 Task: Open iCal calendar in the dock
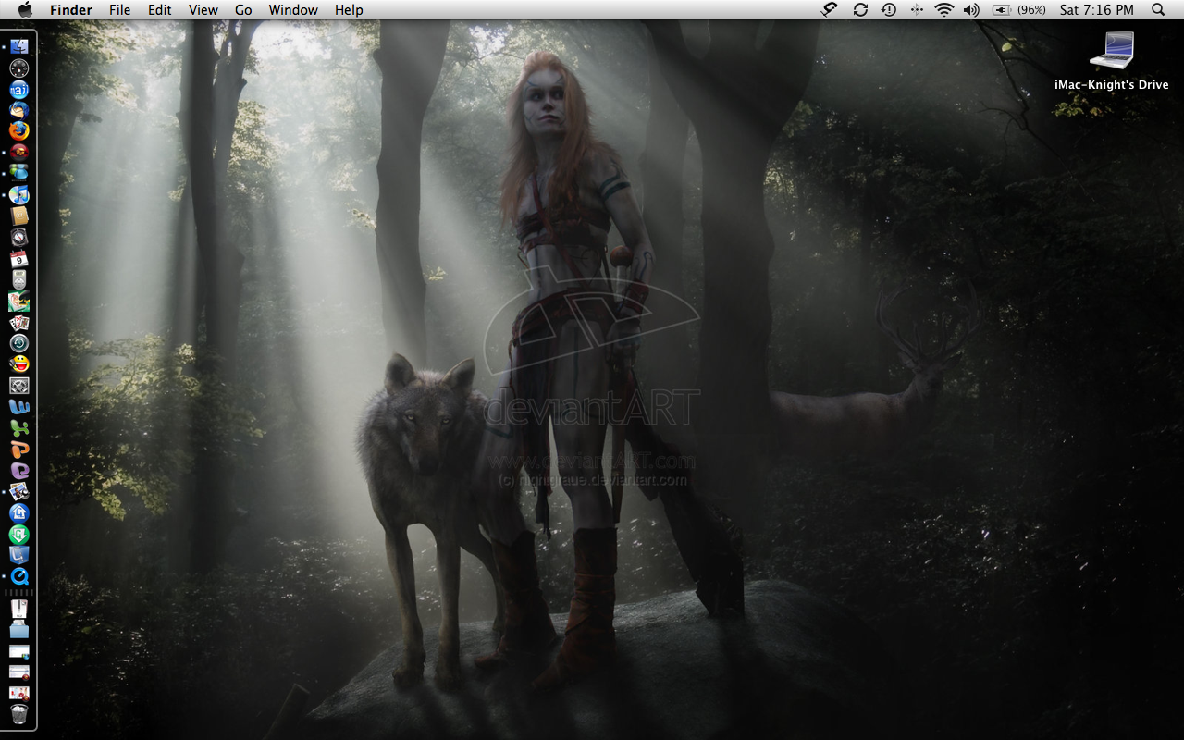click(19, 259)
